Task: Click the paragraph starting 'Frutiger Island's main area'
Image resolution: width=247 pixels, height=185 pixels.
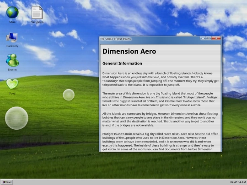Action: 160,142
